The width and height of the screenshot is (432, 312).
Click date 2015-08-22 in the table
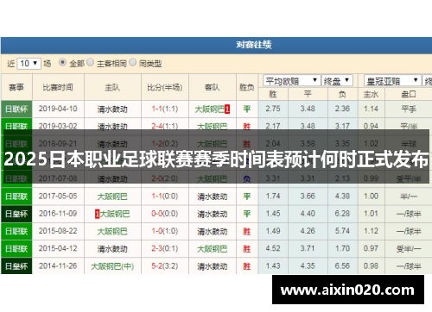click(x=58, y=231)
